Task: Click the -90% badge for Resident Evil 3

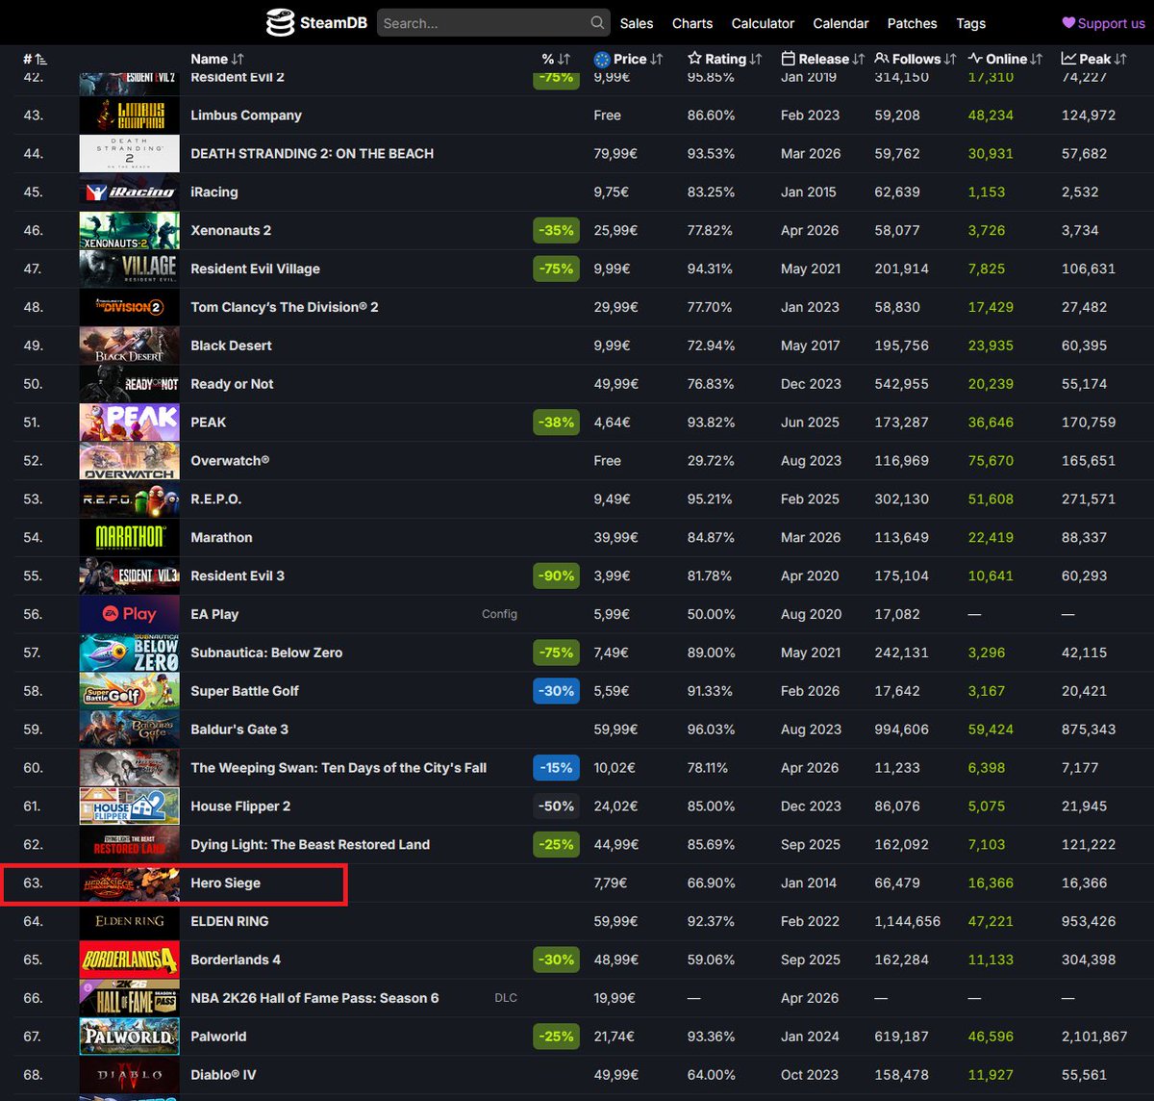Action: 556,576
